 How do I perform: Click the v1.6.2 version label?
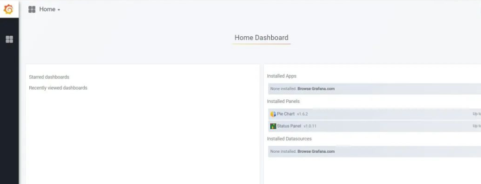[x=302, y=114]
